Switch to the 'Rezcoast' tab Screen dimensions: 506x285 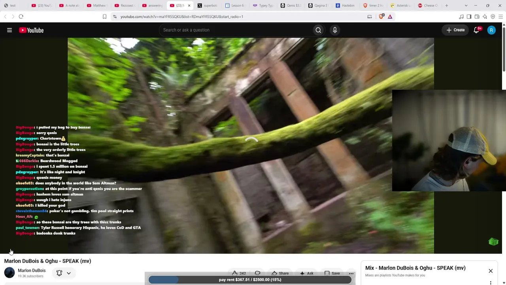(125, 6)
